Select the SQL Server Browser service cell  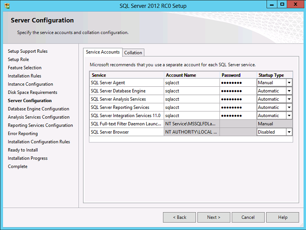(127, 132)
